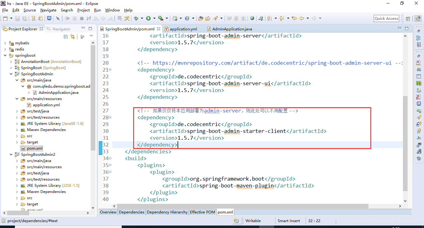
Task: Open the Debug button dropdown arrow
Action: pyautogui.click(x=142, y=19)
